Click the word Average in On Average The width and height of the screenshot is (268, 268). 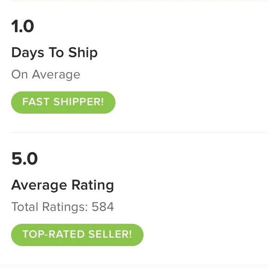tap(56, 75)
